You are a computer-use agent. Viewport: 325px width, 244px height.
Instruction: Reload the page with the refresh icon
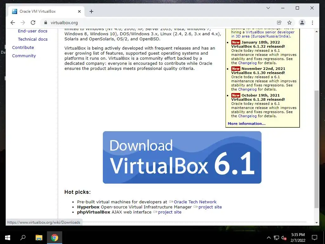click(33, 23)
